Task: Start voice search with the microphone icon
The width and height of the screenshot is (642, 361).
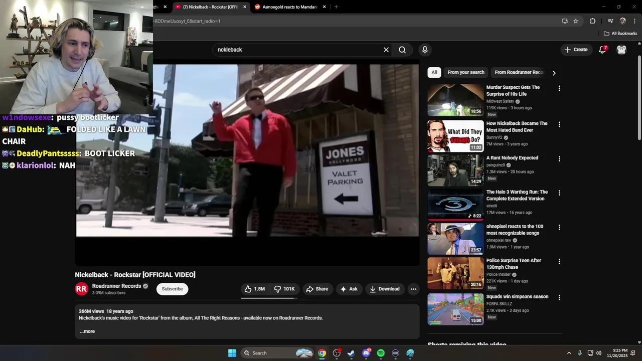Action: pos(425,50)
